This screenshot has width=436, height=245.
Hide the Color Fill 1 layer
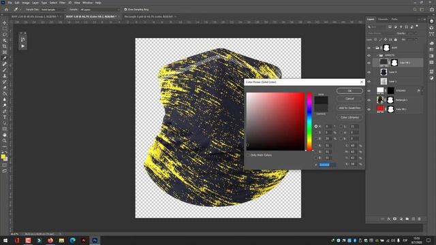tap(369, 109)
